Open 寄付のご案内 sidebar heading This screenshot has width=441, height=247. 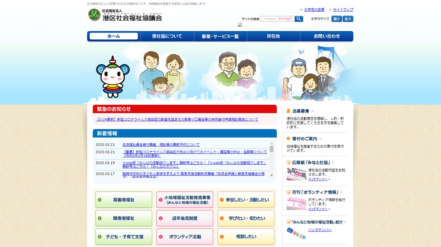[x=305, y=139]
